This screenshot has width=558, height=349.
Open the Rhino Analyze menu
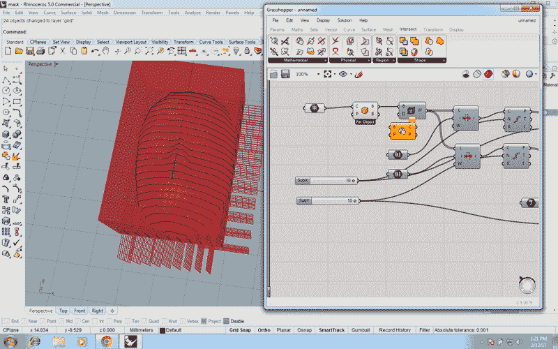pyautogui.click(x=193, y=13)
